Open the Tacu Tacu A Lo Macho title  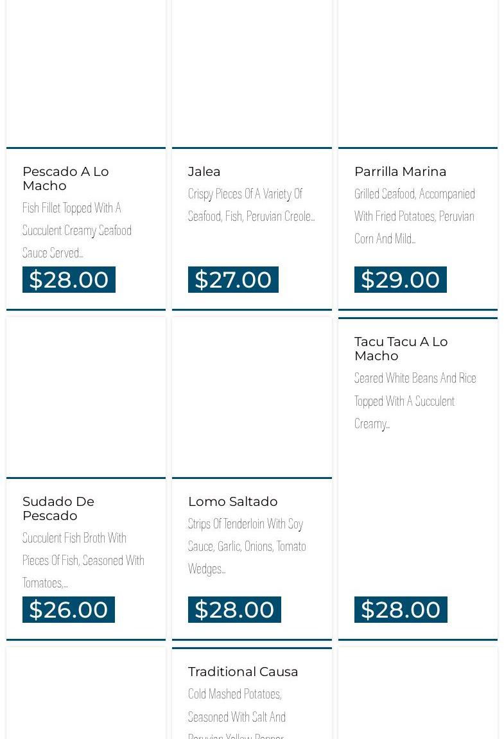pos(401,349)
